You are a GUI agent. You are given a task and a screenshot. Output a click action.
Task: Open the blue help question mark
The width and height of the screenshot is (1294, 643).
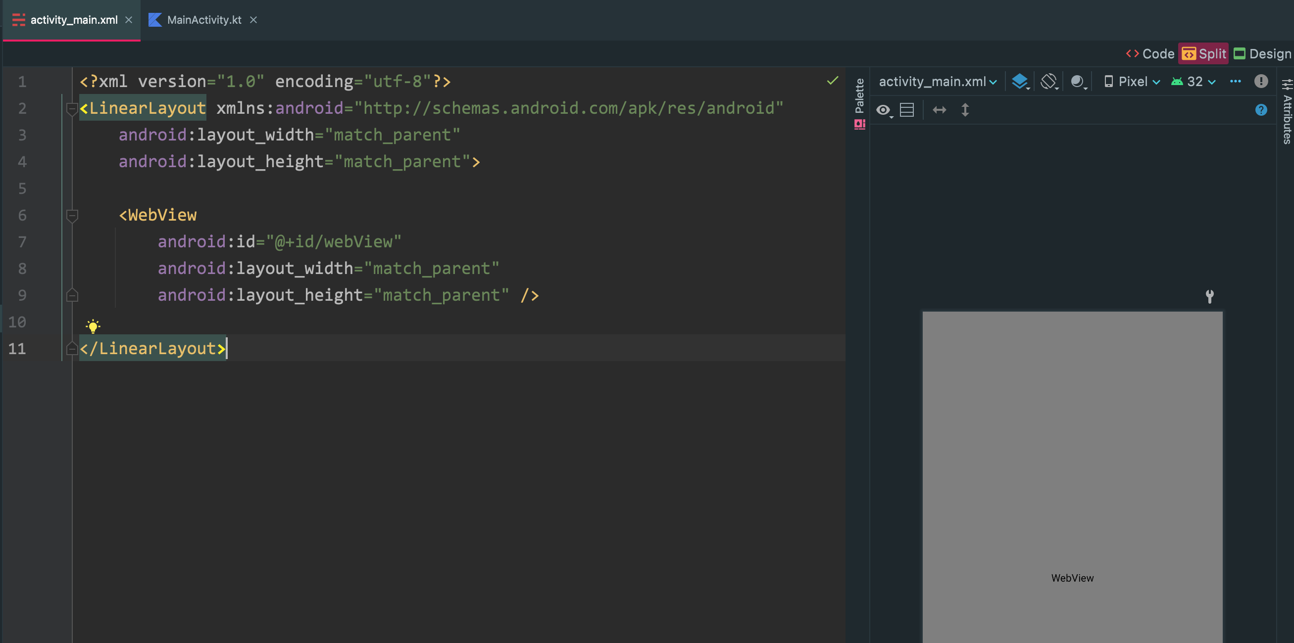tap(1261, 110)
